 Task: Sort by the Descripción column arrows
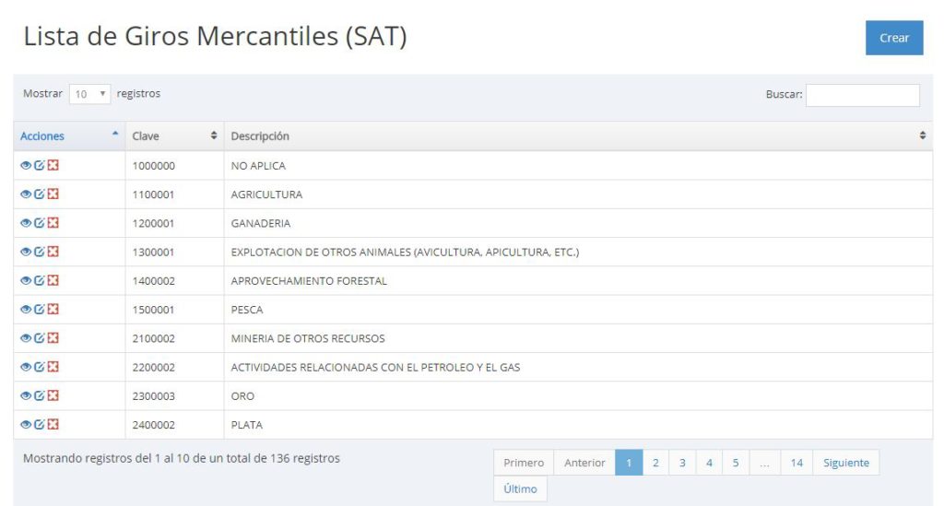922,135
